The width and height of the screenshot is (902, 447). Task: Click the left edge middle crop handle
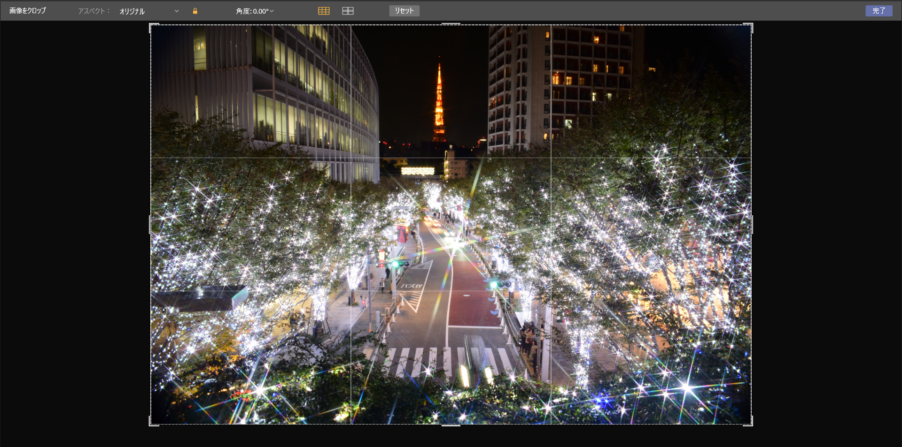click(150, 225)
